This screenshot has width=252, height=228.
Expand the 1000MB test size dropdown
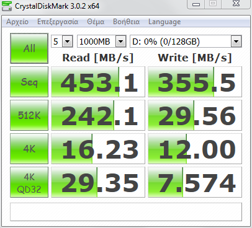121,42
